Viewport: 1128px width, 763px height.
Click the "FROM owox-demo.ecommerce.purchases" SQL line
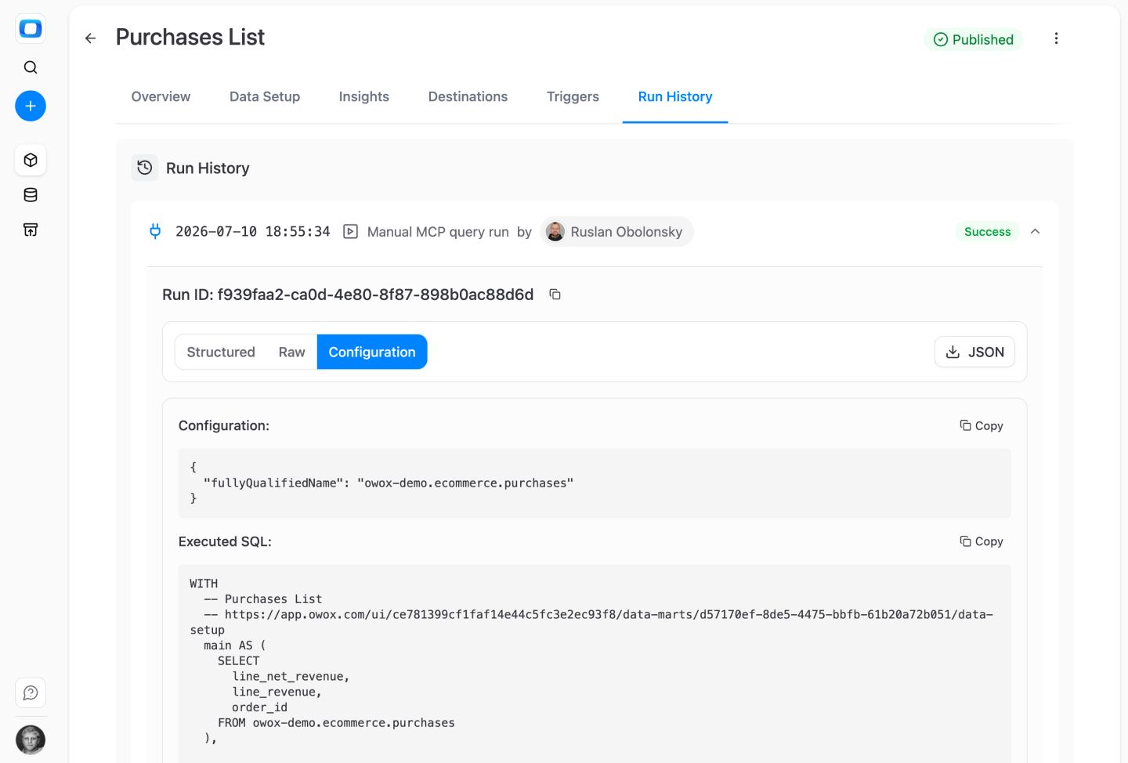pyautogui.click(x=336, y=723)
